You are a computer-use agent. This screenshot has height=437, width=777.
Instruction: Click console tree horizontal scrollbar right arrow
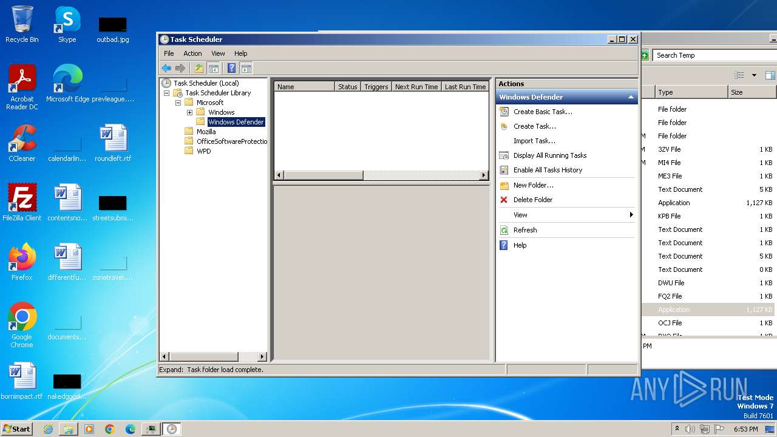point(262,357)
